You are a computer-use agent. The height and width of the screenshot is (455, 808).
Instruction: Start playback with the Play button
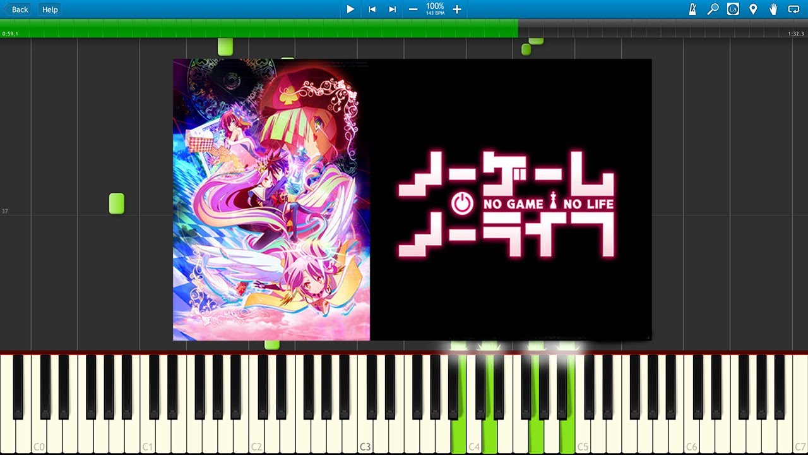(x=350, y=9)
